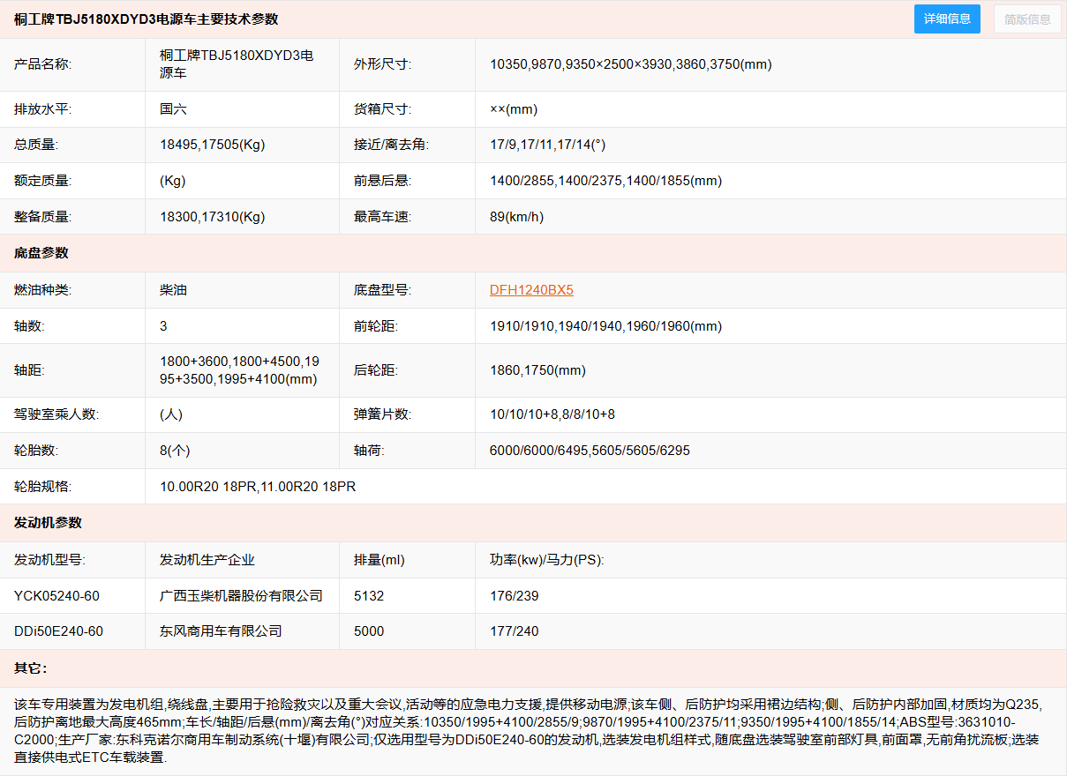Click the 弹簧片数 value 10/10/10+8,8/8/10+8
Screen dimensions: 1067x776
click(x=552, y=414)
